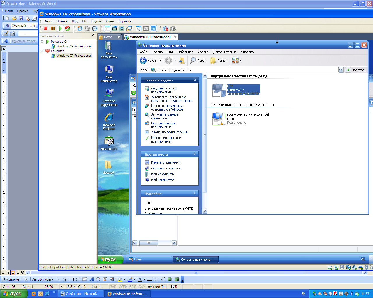Open the Views button dropdown in Explorer toolbar
The width and height of the screenshot is (373, 298).
coord(240,61)
